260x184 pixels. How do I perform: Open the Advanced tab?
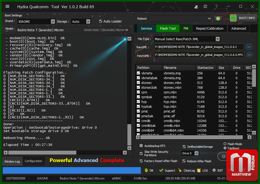pos(239,29)
